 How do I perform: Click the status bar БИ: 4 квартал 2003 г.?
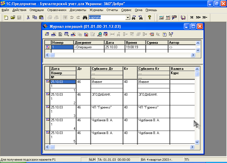click(x=161, y=160)
